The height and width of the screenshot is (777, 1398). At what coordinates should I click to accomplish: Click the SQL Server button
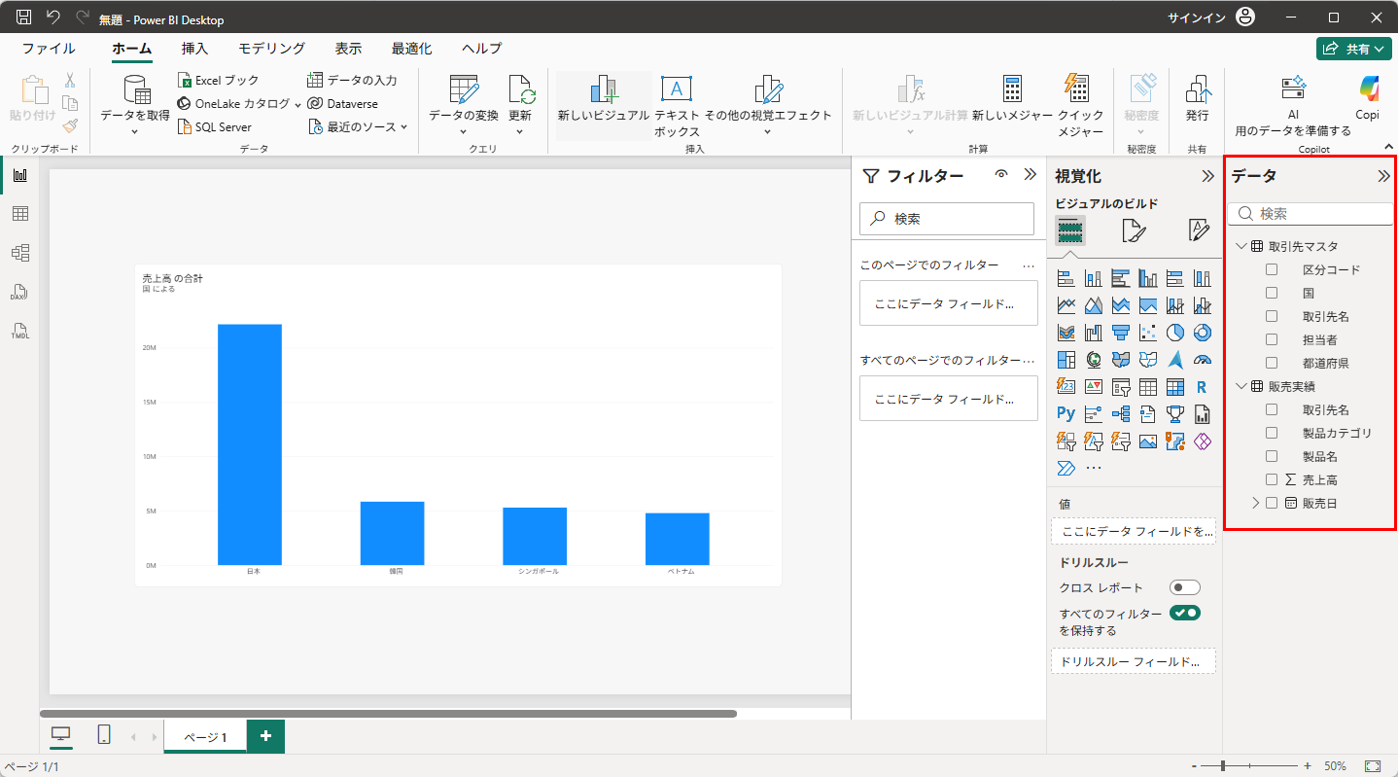(215, 126)
